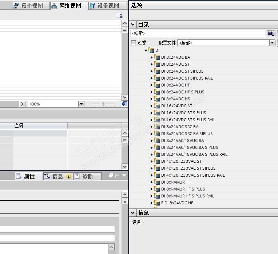Click the 设备视图 tab icon
Image resolution: width=278 pixels, height=254 pixels.
(x=92, y=6)
